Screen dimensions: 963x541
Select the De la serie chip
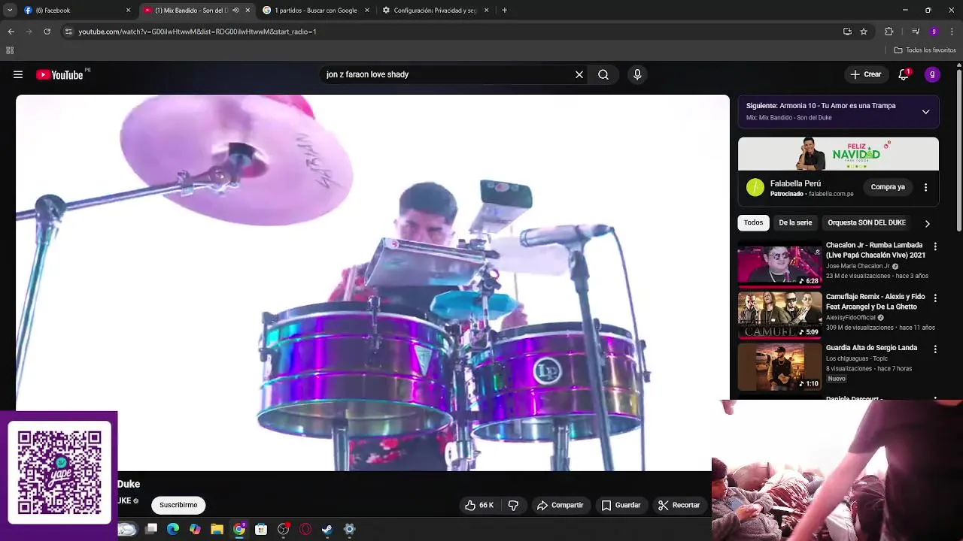pos(795,222)
